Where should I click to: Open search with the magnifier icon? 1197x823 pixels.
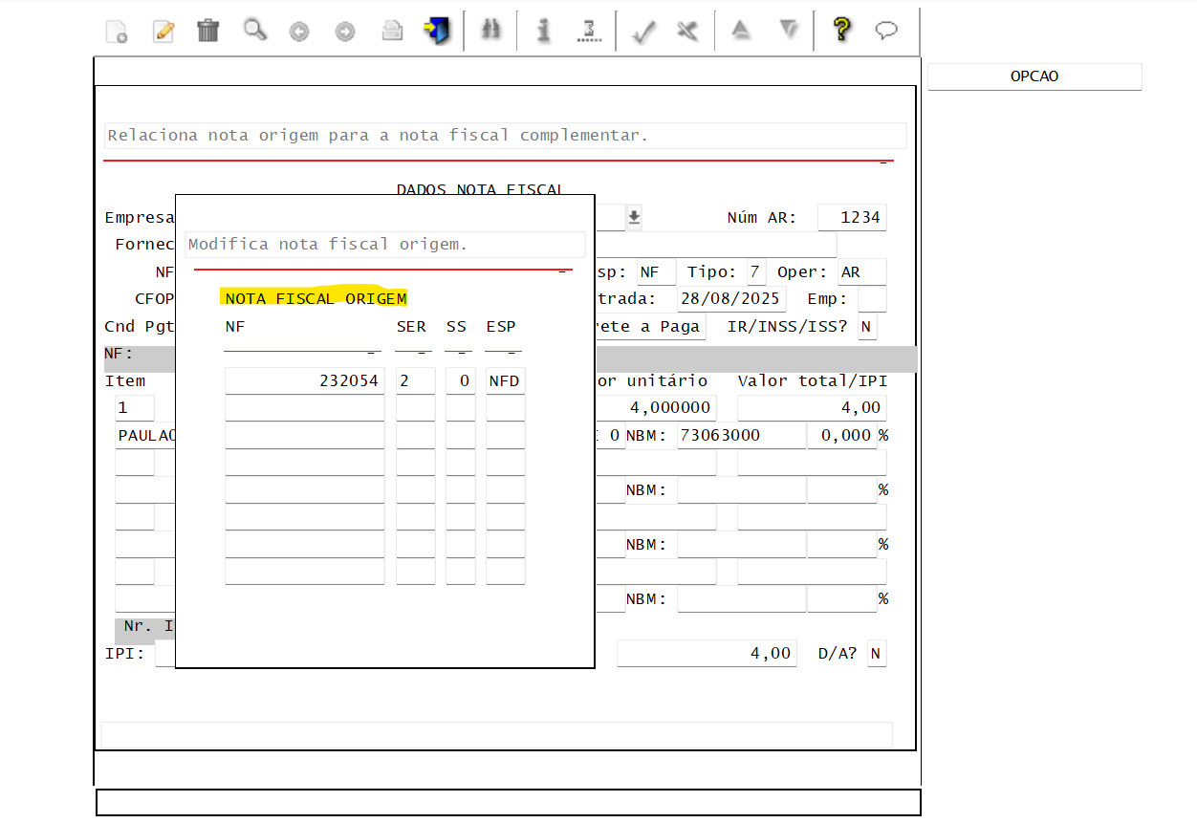pyautogui.click(x=252, y=31)
